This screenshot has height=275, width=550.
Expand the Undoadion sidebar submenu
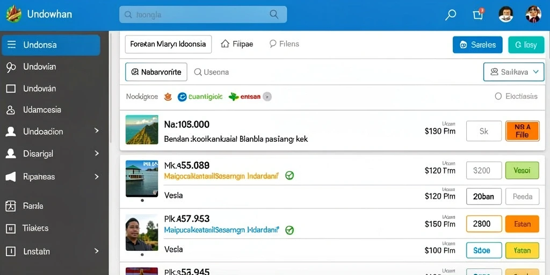tap(97, 131)
